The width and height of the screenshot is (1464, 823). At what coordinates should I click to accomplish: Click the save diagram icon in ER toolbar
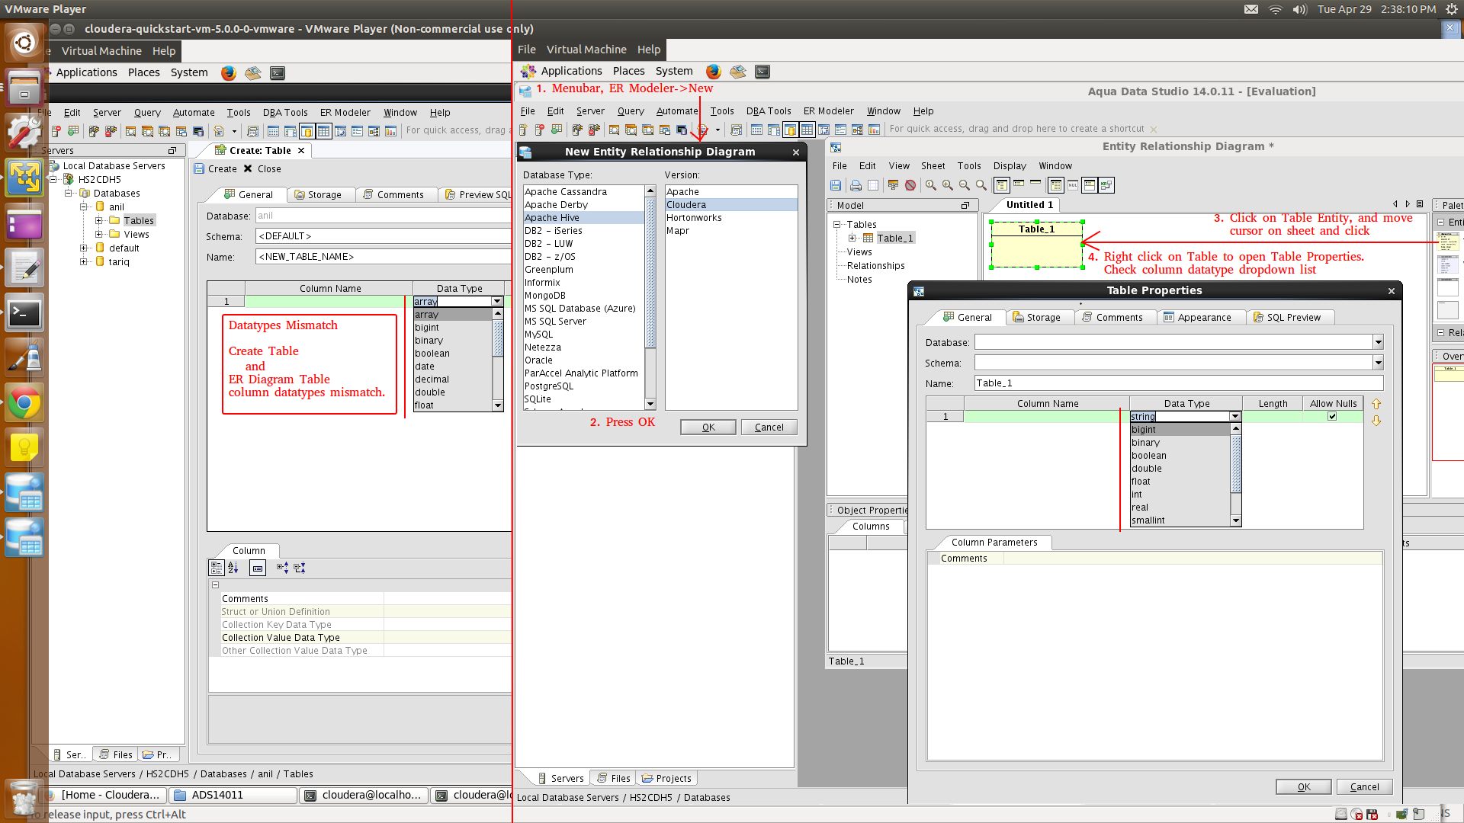[836, 185]
